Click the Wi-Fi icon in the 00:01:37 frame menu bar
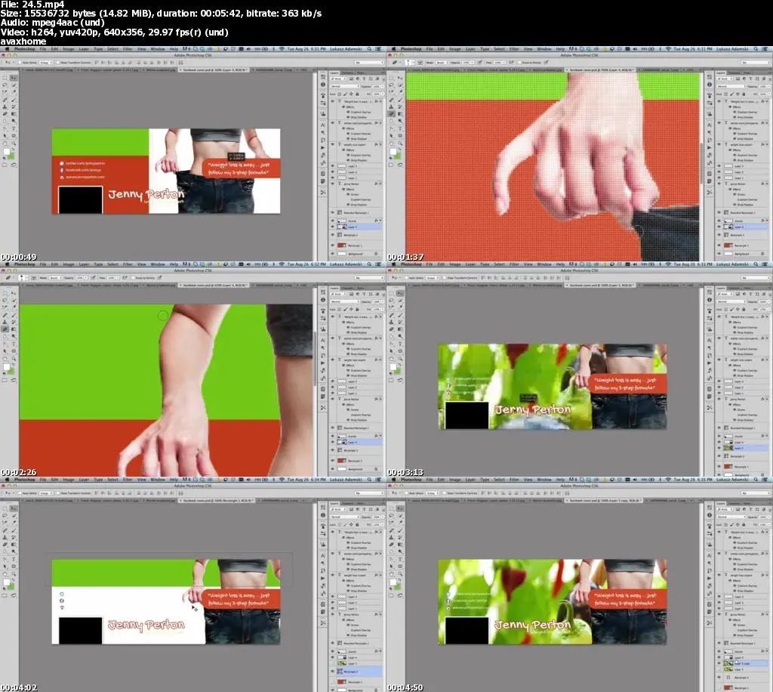Image resolution: width=773 pixels, height=692 pixels. coord(669,49)
